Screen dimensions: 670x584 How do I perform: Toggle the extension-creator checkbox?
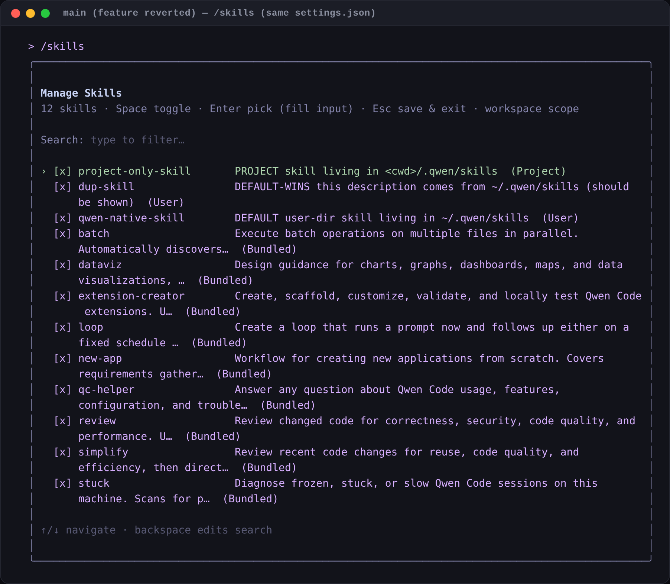coord(62,296)
